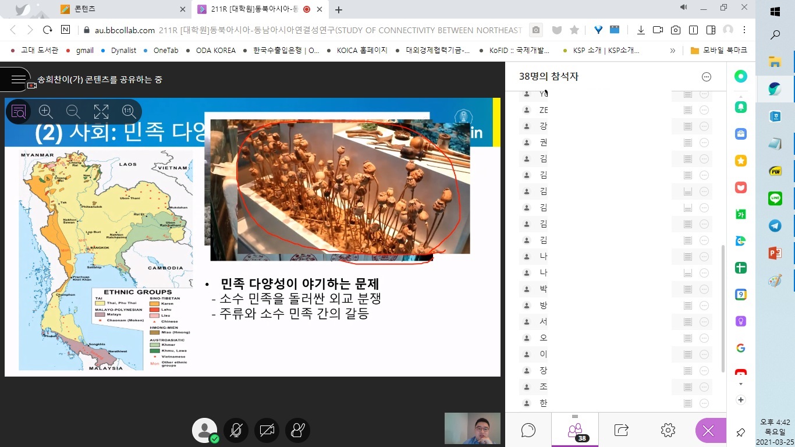Open the My Settings gear panel
Screen dimensions: 795x447
(668, 430)
